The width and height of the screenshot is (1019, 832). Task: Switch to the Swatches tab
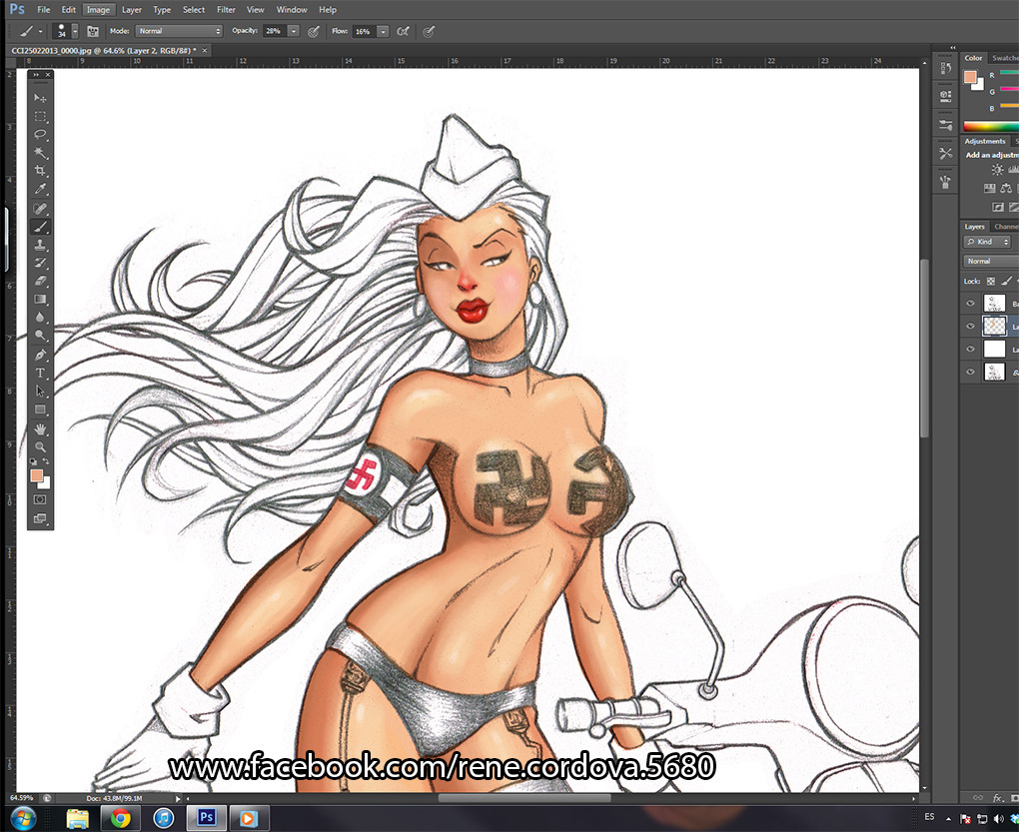(x=1005, y=58)
